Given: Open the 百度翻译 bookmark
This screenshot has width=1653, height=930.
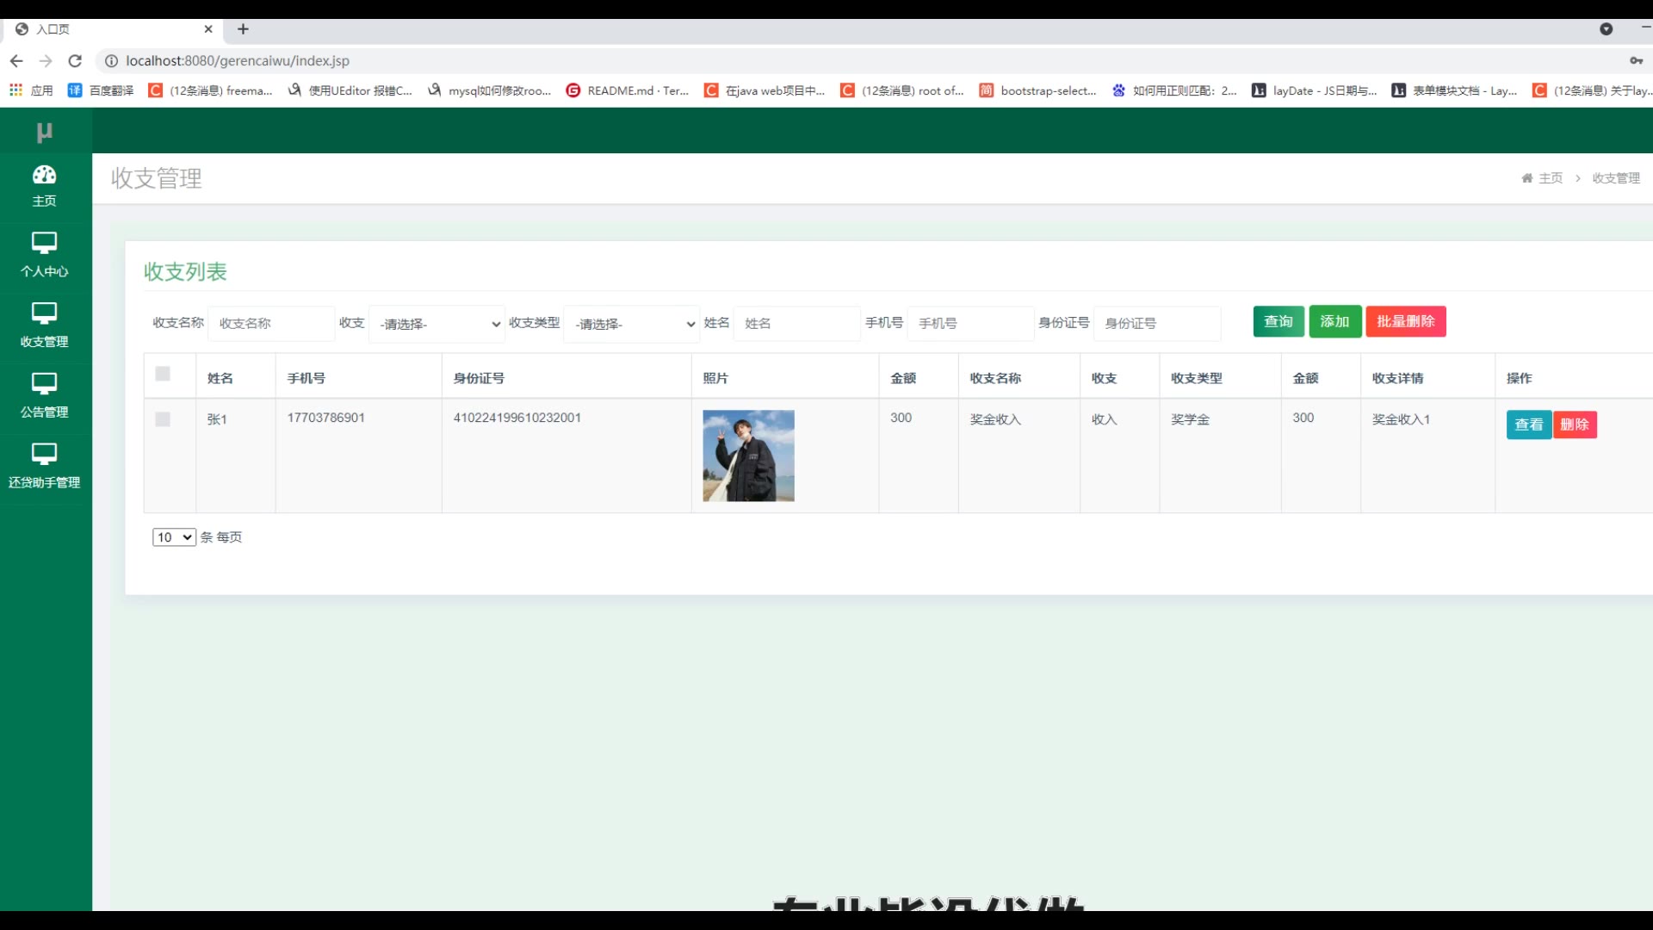Looking at the screenshot, I should tap(101, 90).
